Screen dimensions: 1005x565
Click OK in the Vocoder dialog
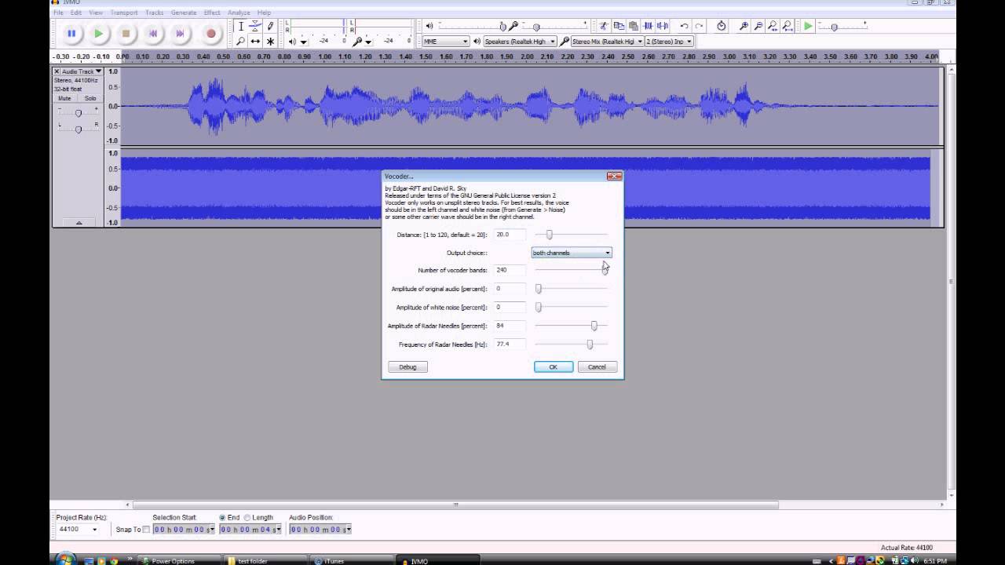554,367
